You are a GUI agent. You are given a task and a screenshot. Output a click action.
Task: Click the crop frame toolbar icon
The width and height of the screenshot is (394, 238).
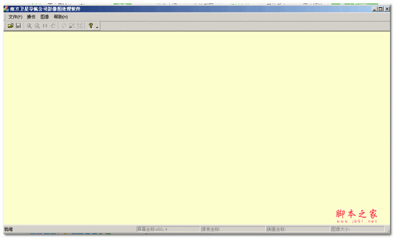point(80,26)
